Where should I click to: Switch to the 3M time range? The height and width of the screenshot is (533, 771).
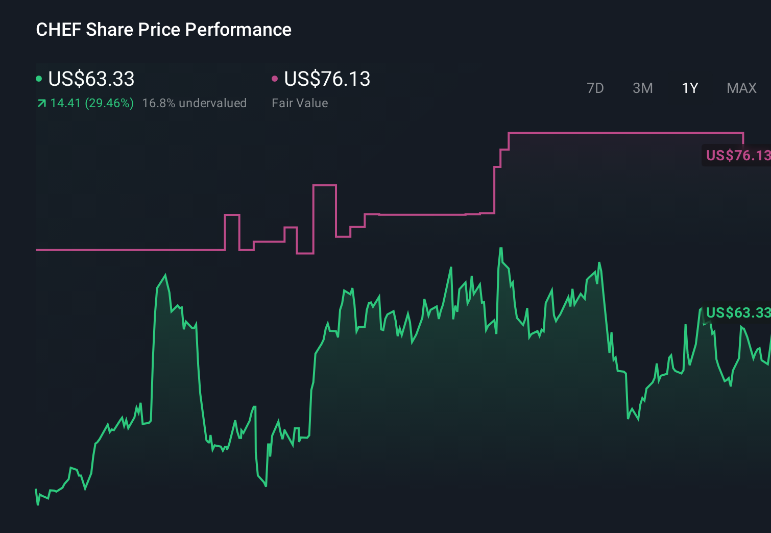pyautogui.click(x=642, y=88)
